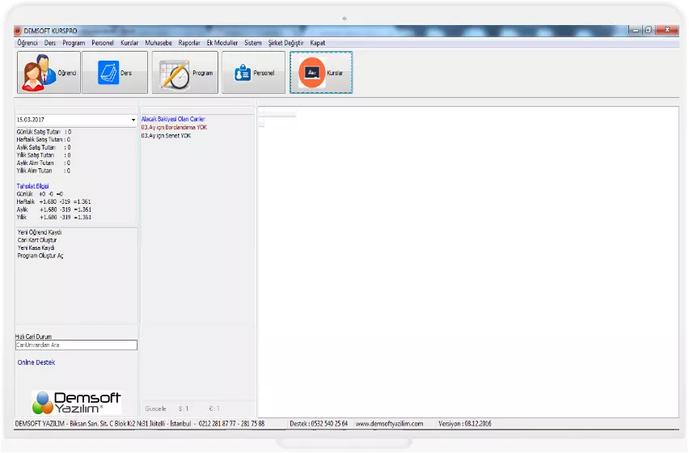Image resolution: width=689 pixels, height=453 pixels.
Task: Click the Online Destek link
Action: click(36, 362)
